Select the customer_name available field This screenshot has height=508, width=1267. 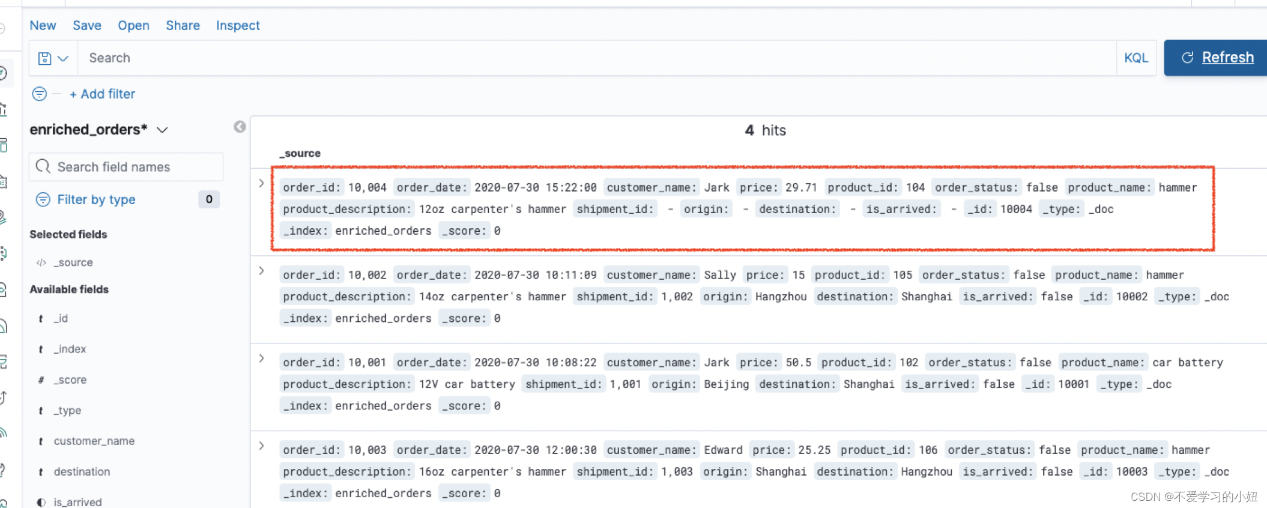[94, 441]
